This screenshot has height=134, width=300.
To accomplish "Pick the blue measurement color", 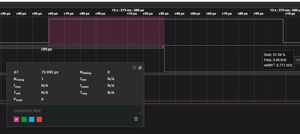I will point(32,119).
